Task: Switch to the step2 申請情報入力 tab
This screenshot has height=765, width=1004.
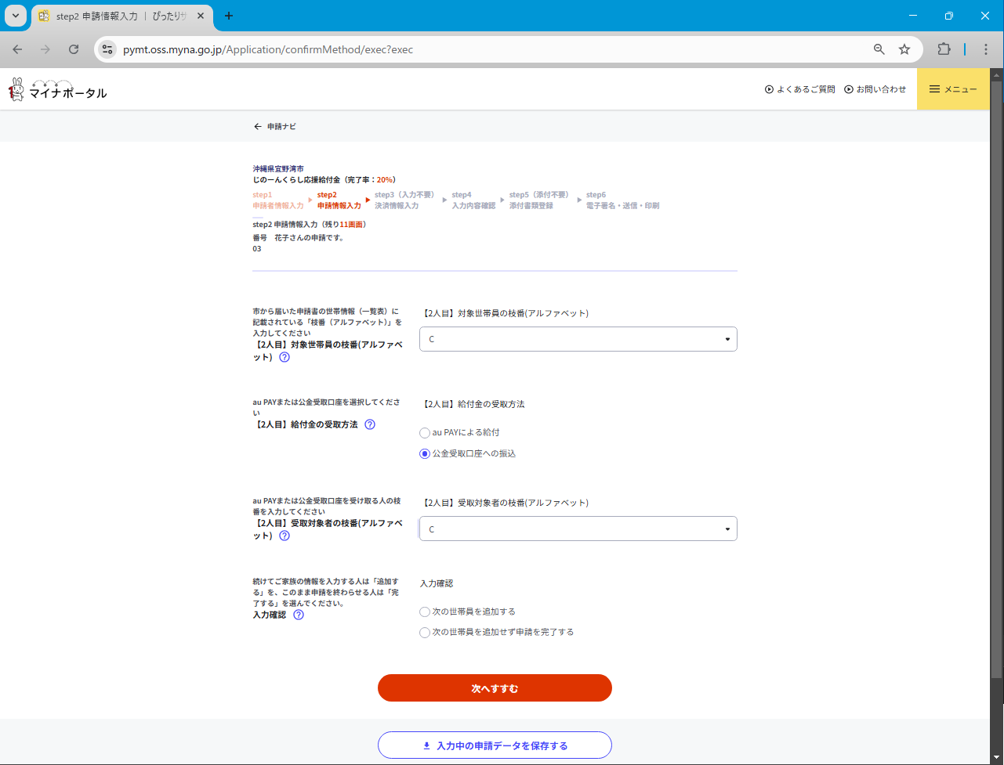Action: coord(114,16)
